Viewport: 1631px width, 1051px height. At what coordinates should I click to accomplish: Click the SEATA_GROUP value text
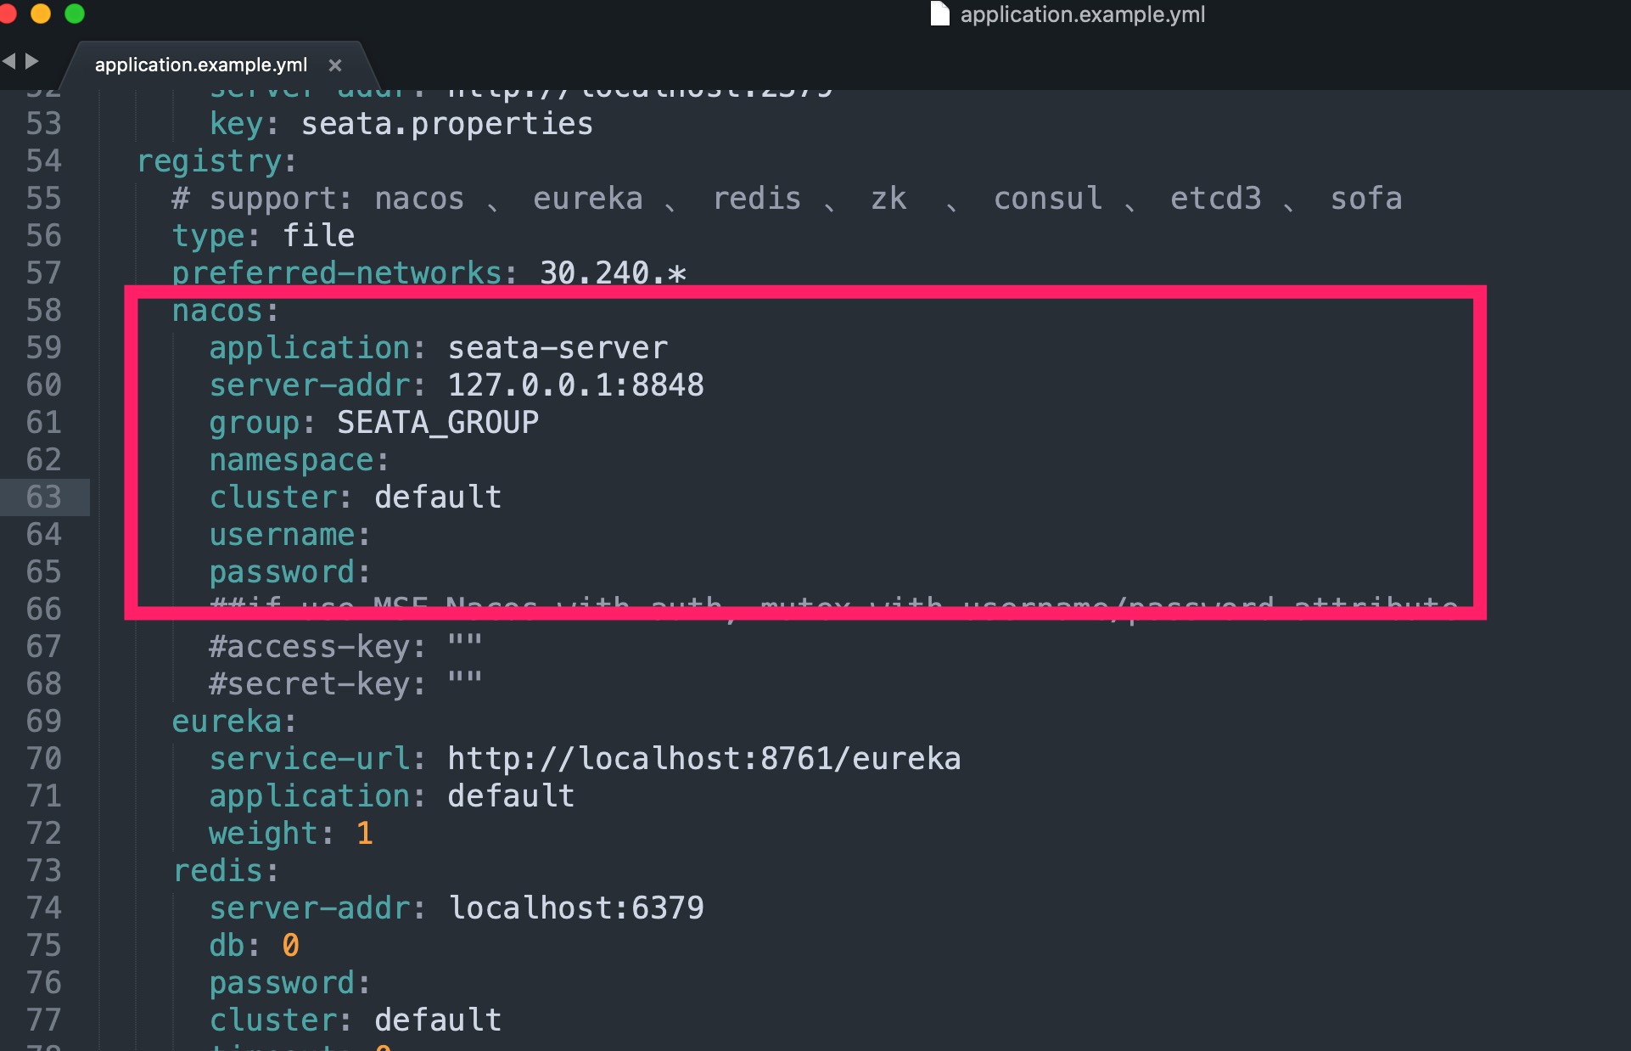coord(438,422)
